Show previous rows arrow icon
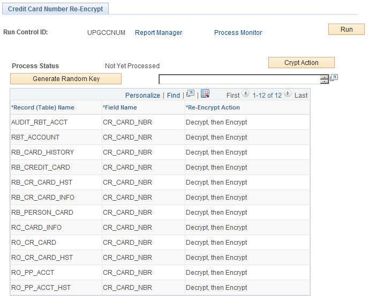This screenshot has width=369, height=299. click(x=246, y=93)
